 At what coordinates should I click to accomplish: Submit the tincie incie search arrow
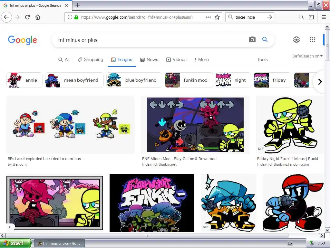click(269, 17)
